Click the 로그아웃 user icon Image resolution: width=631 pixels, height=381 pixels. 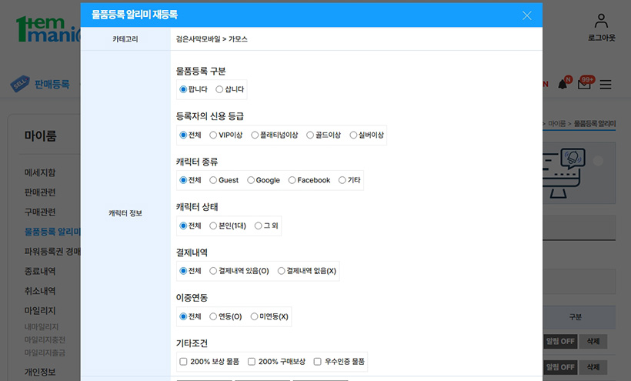601,22
